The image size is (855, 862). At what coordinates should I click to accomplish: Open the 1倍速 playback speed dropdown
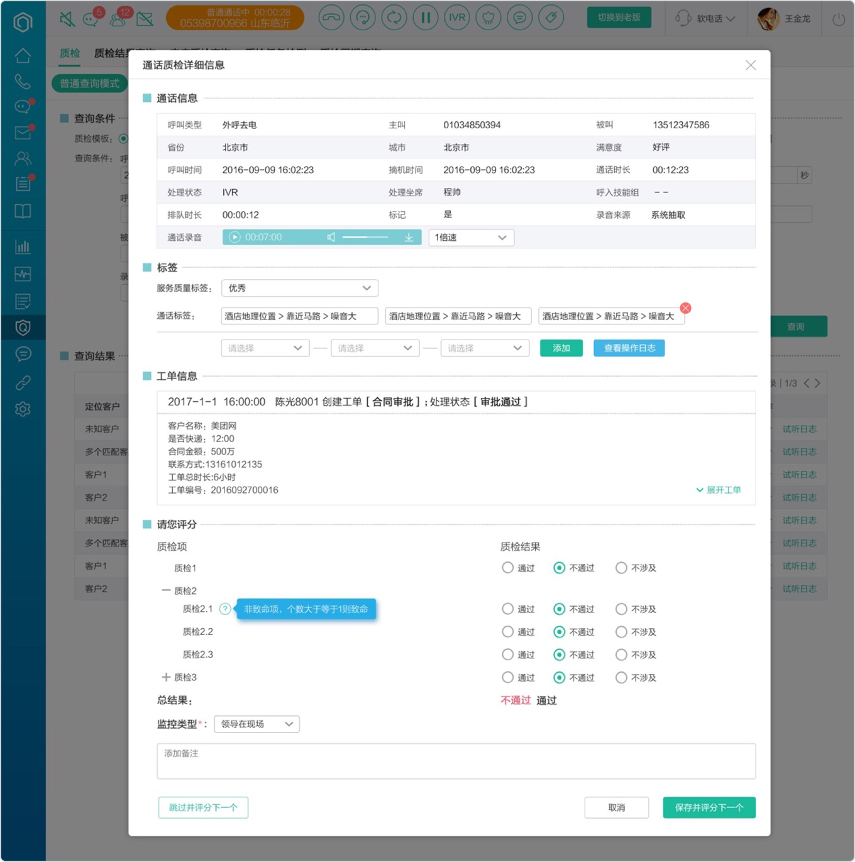(472, 238)
